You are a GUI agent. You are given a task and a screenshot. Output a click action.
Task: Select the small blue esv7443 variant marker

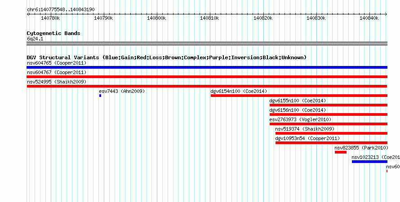point(100,96)
